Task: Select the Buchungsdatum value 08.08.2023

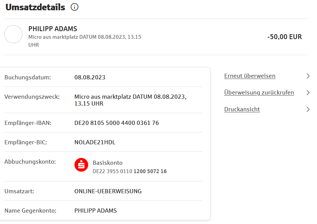Action: point(90,77)
